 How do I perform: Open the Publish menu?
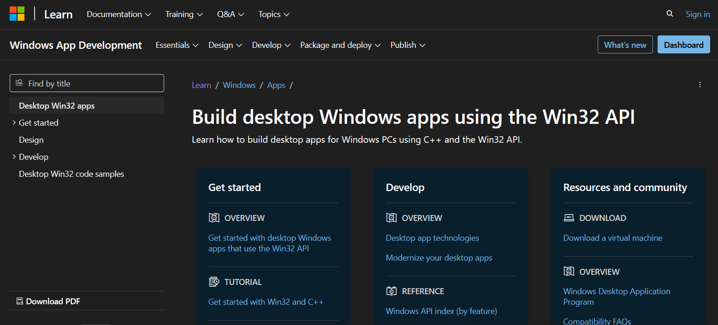click(408, 45)
